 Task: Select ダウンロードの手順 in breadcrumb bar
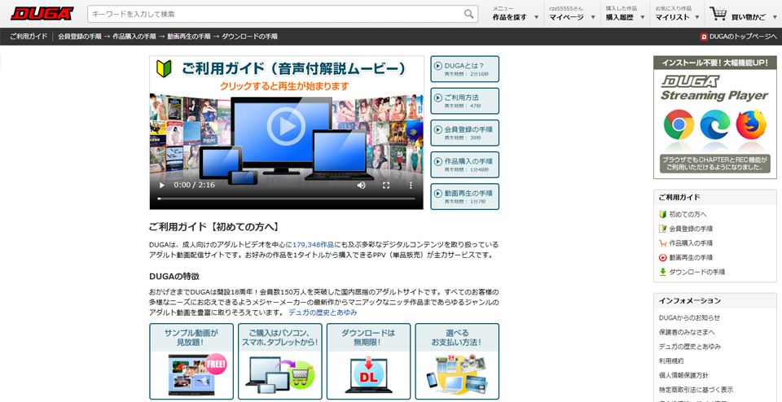pos(249,37)
